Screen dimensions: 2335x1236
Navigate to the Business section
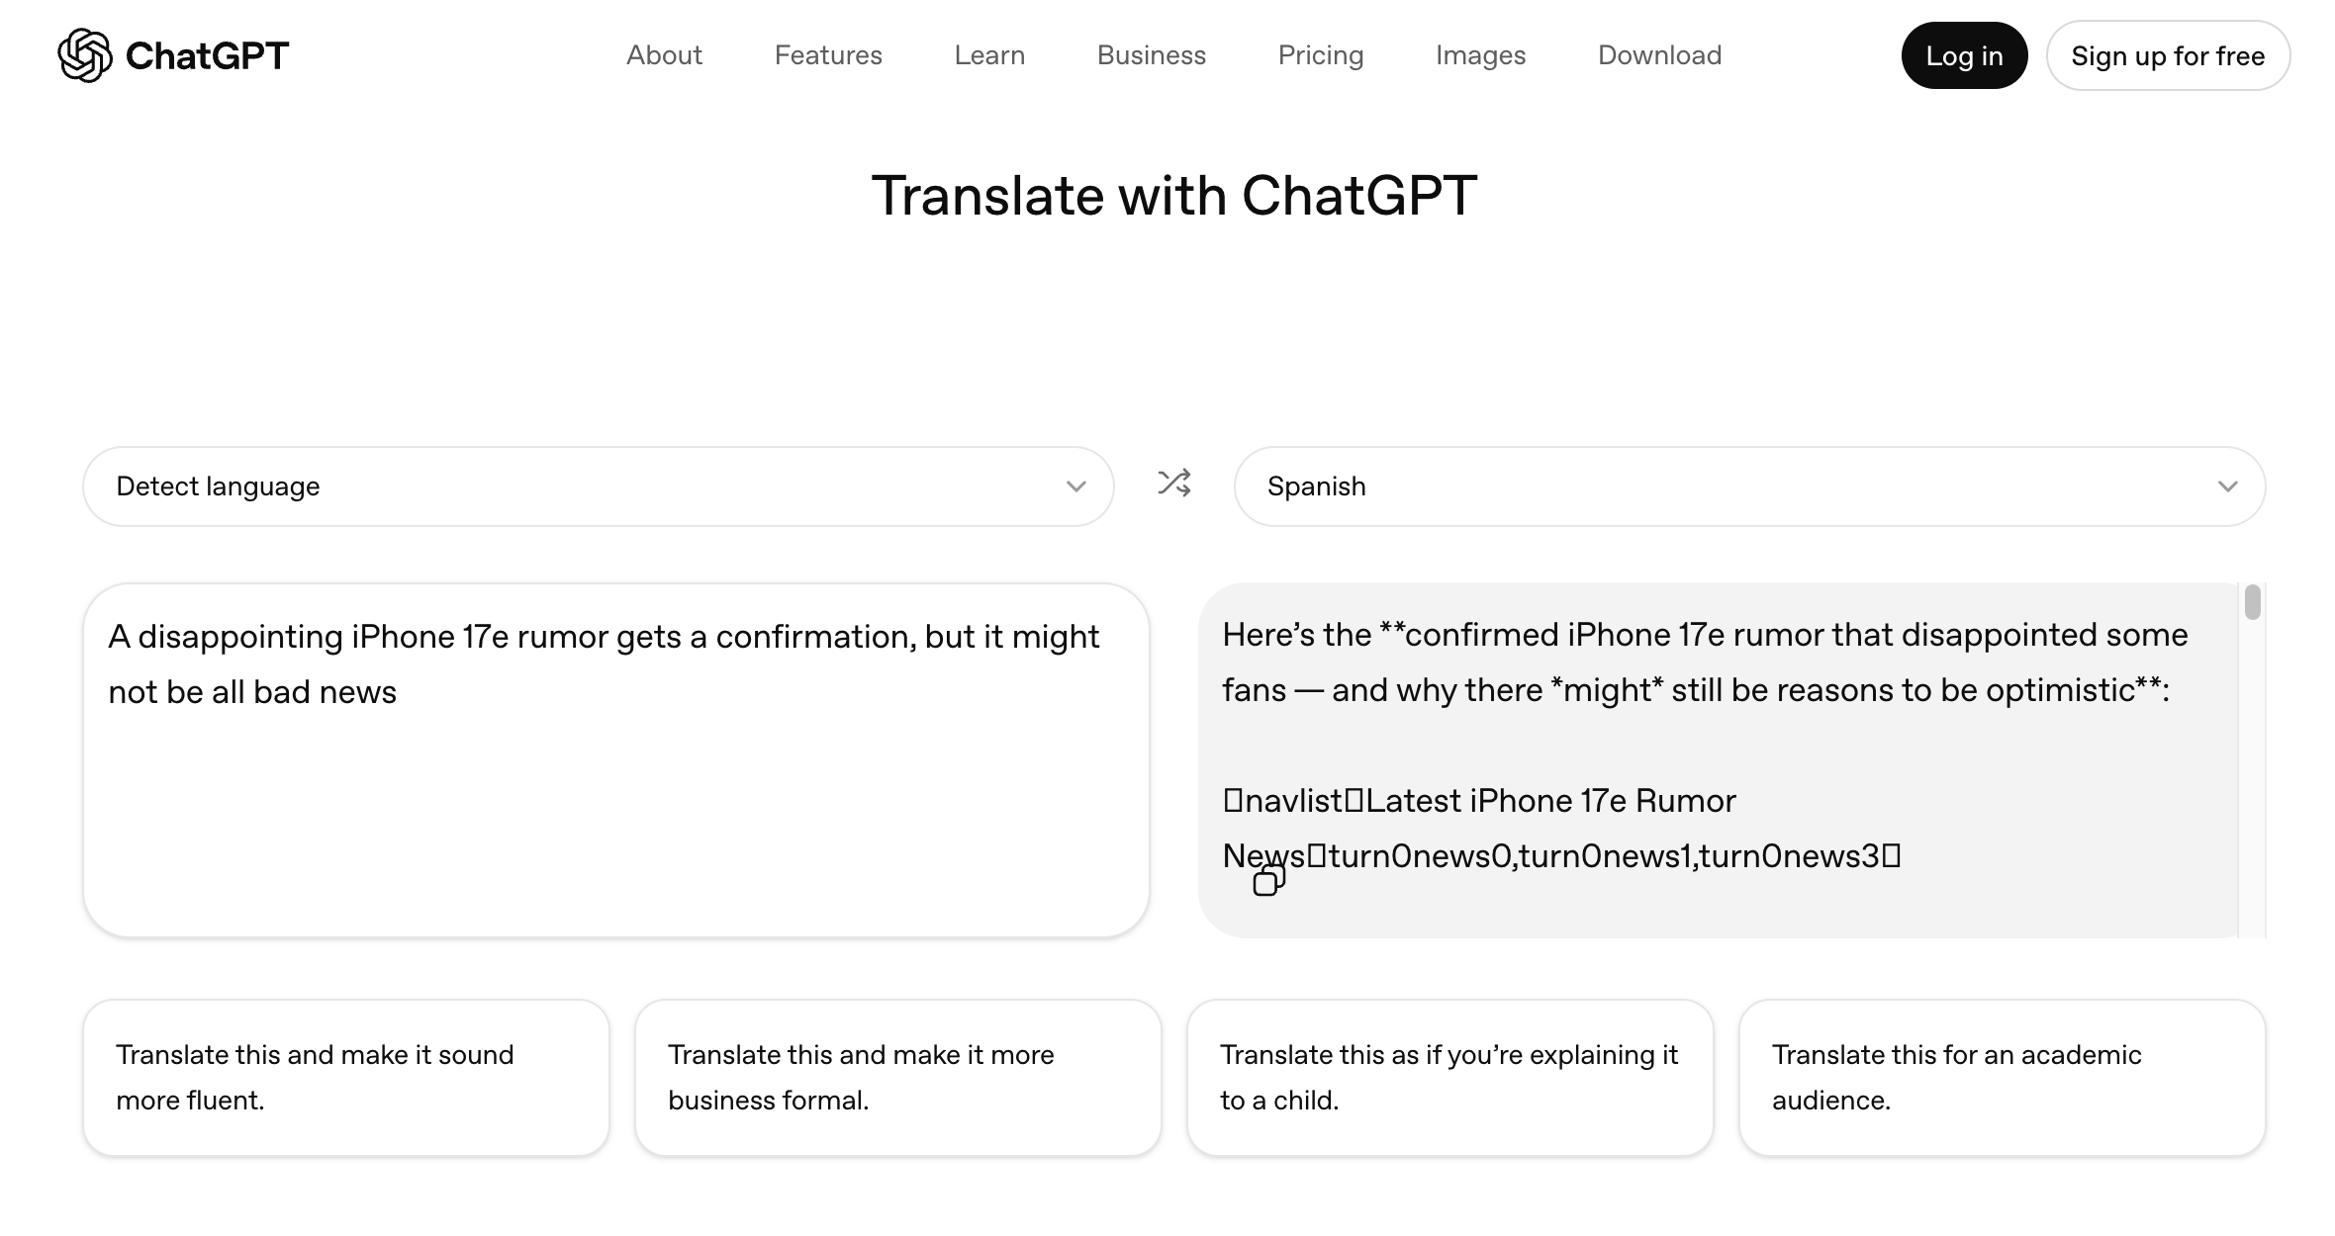coord(1151,55)
